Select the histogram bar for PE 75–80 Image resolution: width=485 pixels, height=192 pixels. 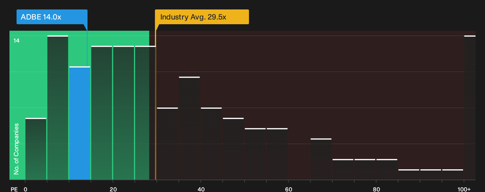pos(365,170)
